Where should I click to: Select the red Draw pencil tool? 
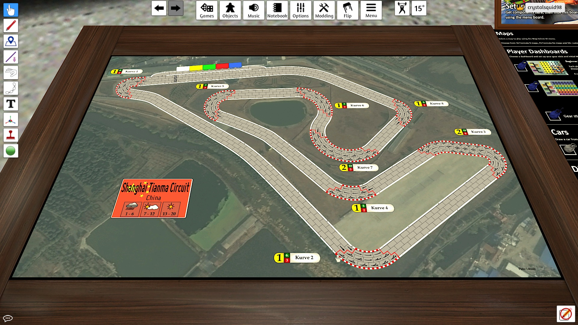point(11,26)
